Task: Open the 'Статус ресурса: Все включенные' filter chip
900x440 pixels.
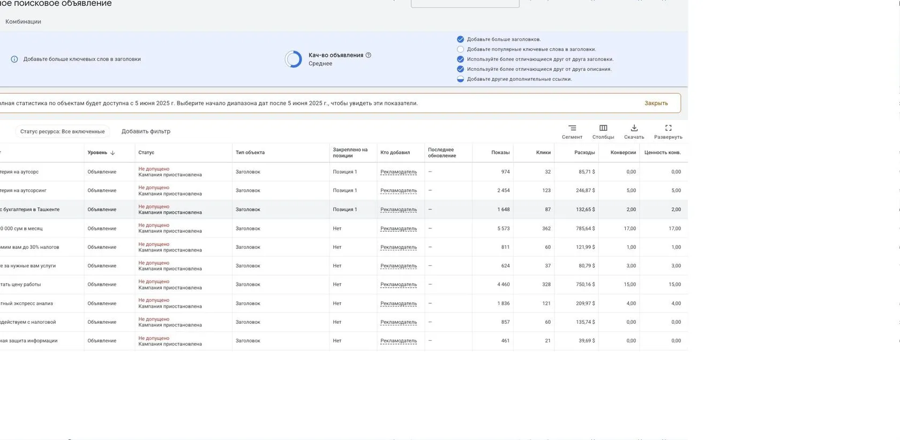Action: tap(62, 131)
